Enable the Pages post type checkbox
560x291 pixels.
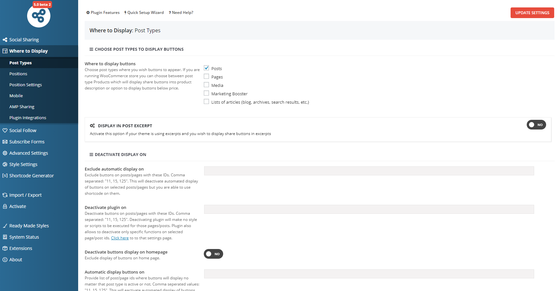pyautogui.click(x=206, y=77)
